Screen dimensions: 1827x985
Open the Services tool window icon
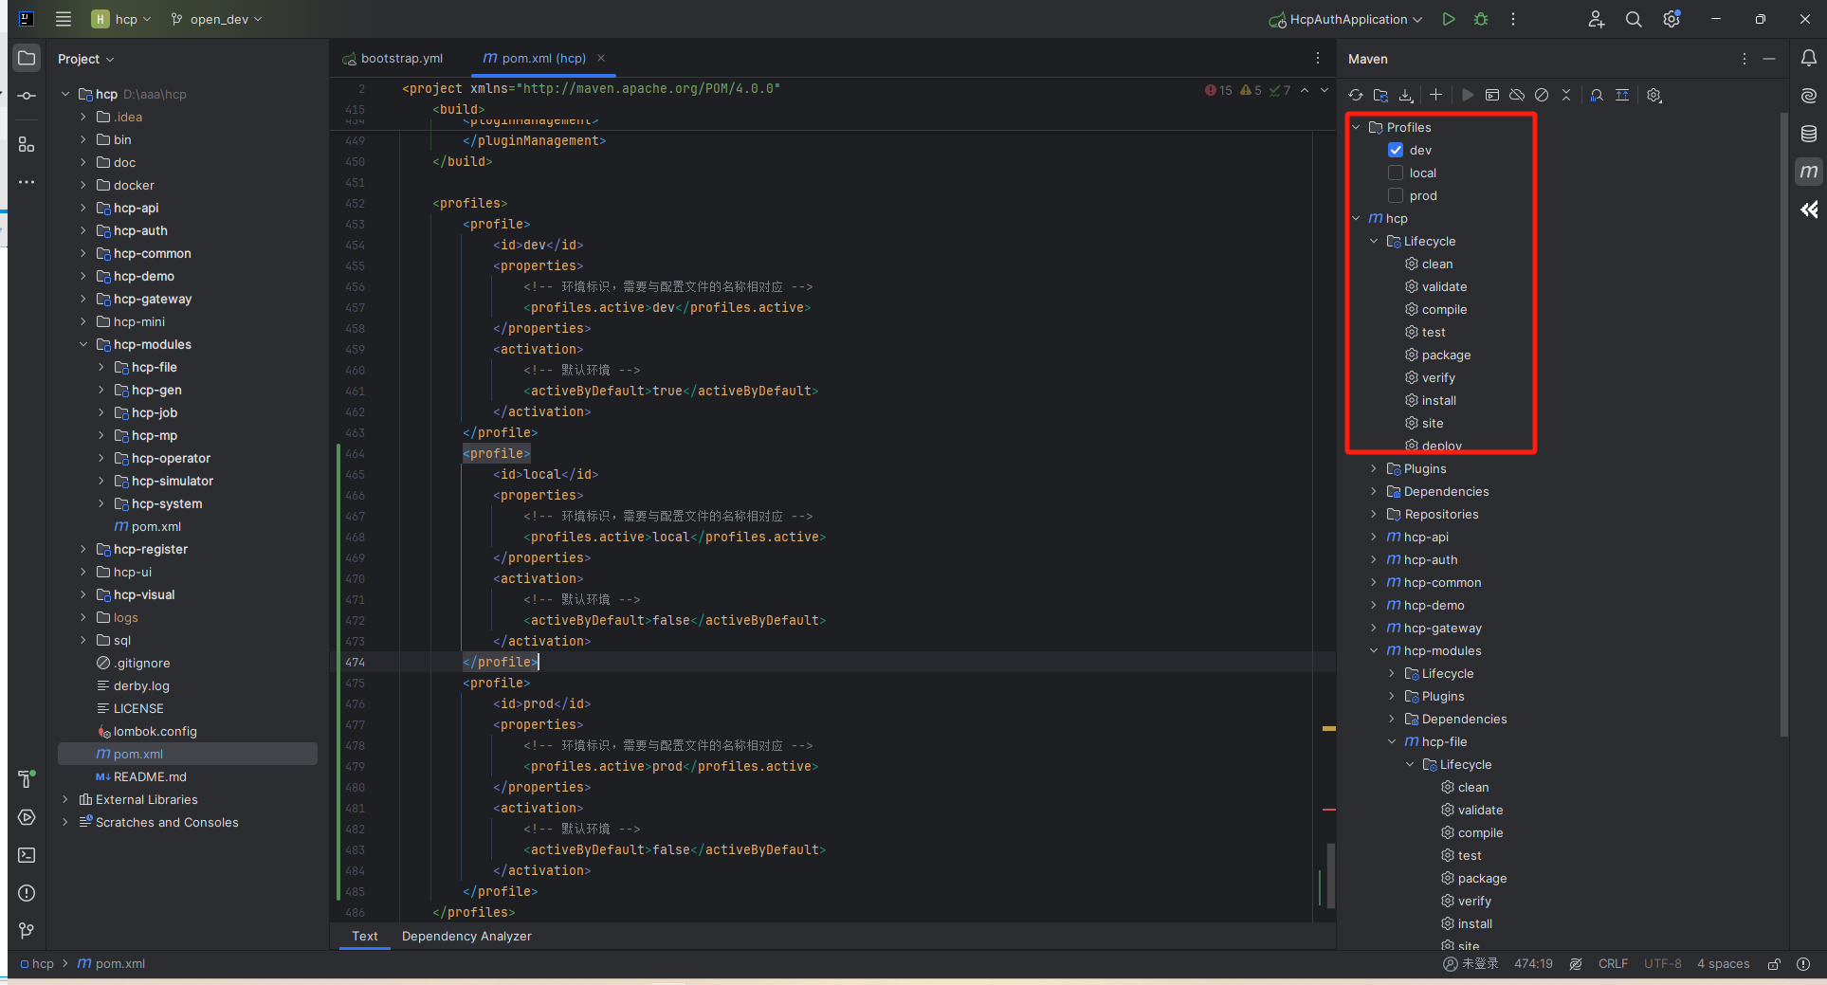[x=27, y=817]
